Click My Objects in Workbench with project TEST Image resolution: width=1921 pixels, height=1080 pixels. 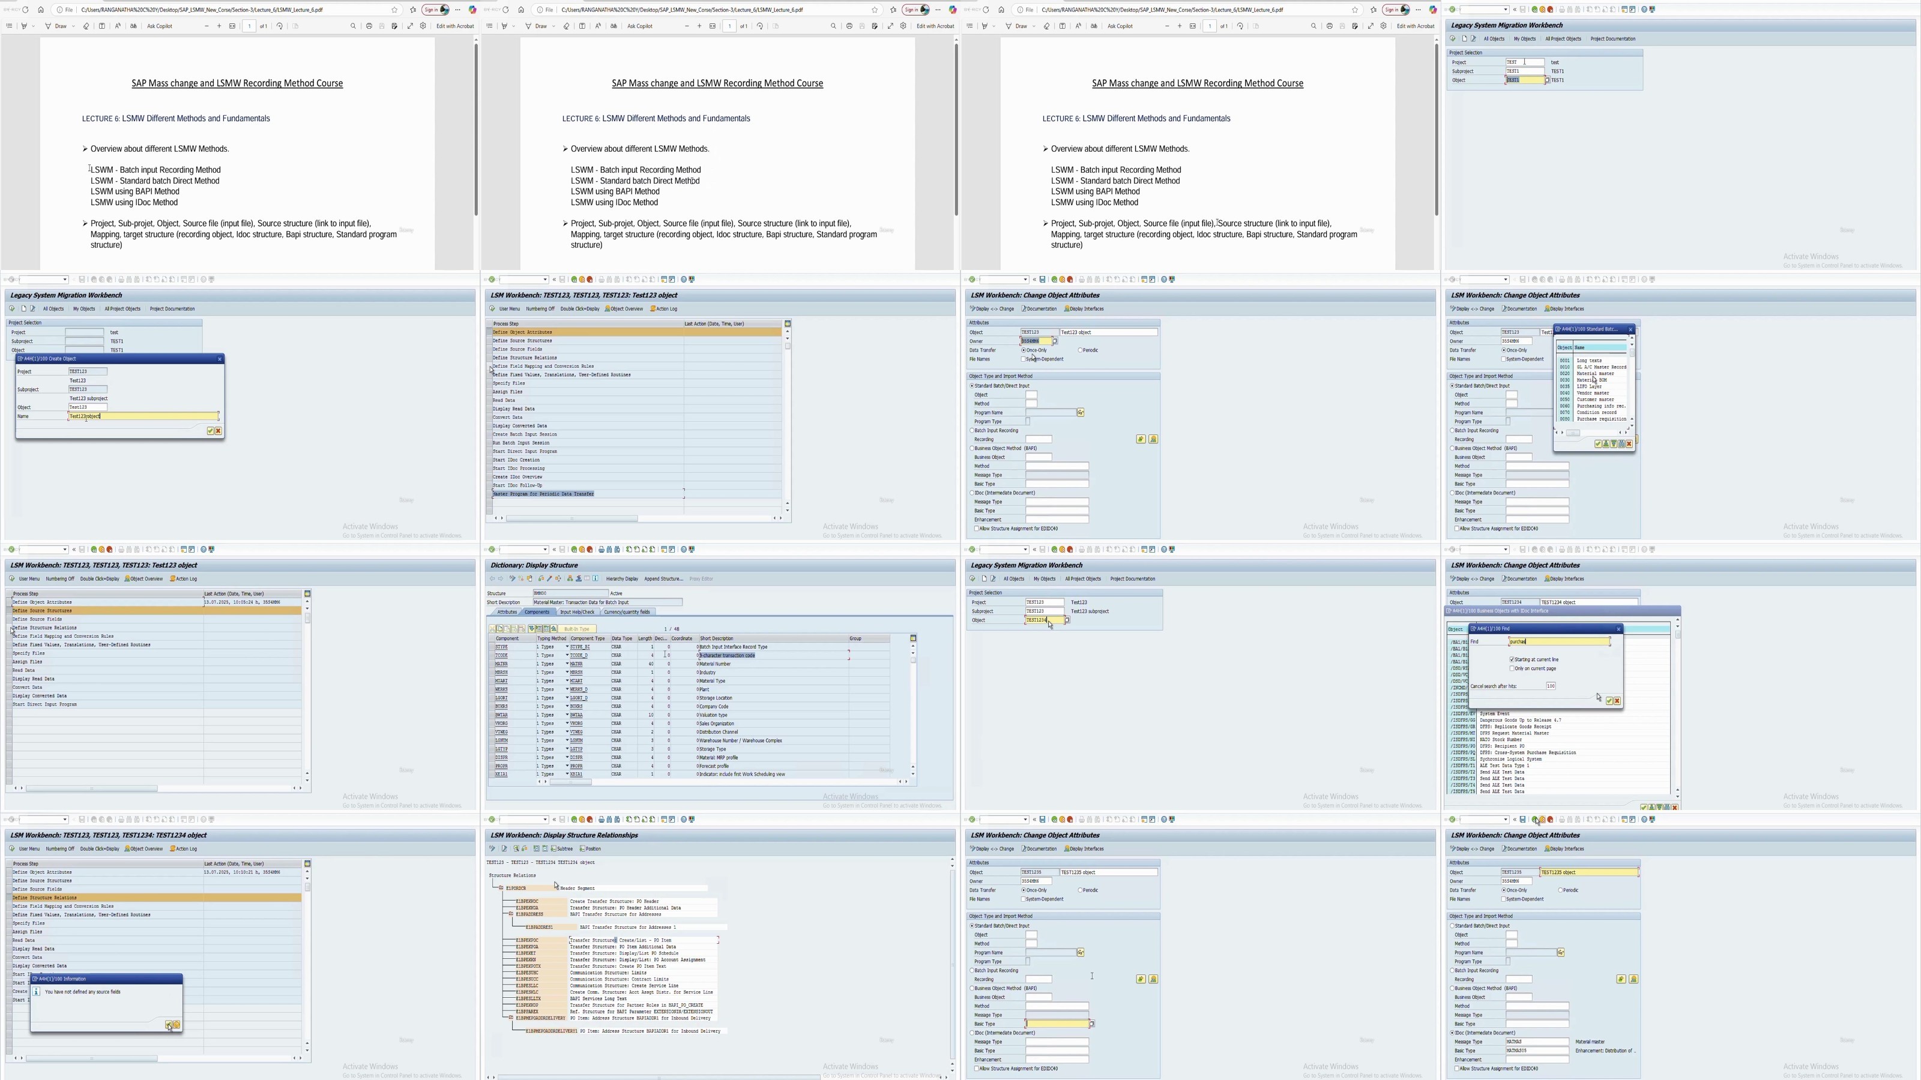1524,39
